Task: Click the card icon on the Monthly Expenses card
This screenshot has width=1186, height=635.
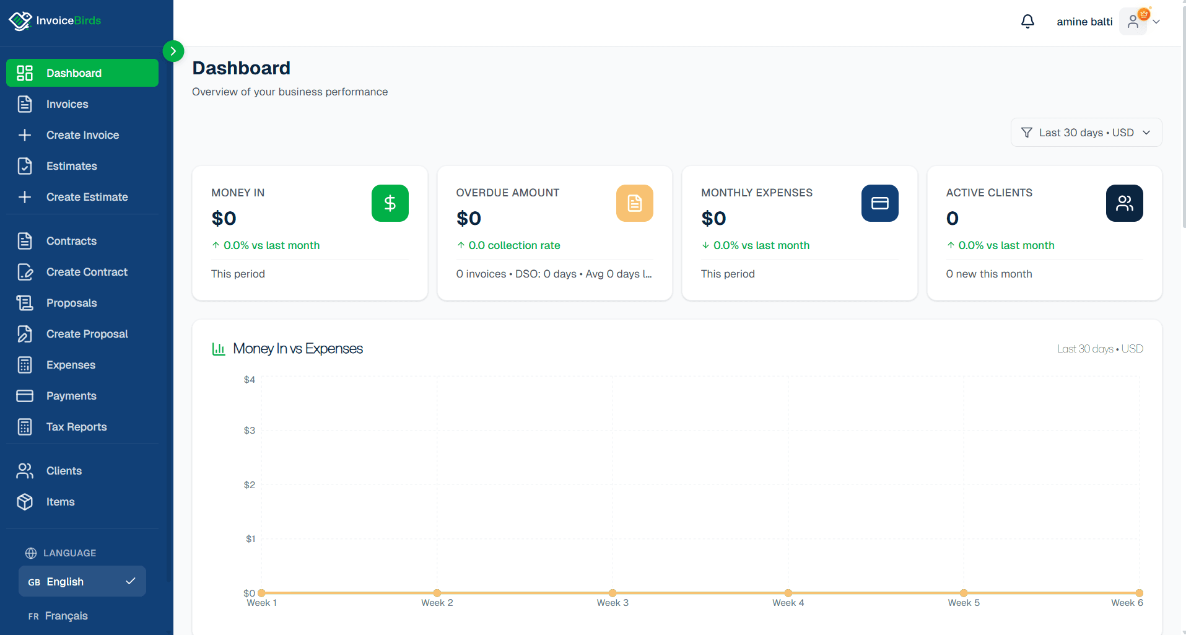Action: coord(880,203)
